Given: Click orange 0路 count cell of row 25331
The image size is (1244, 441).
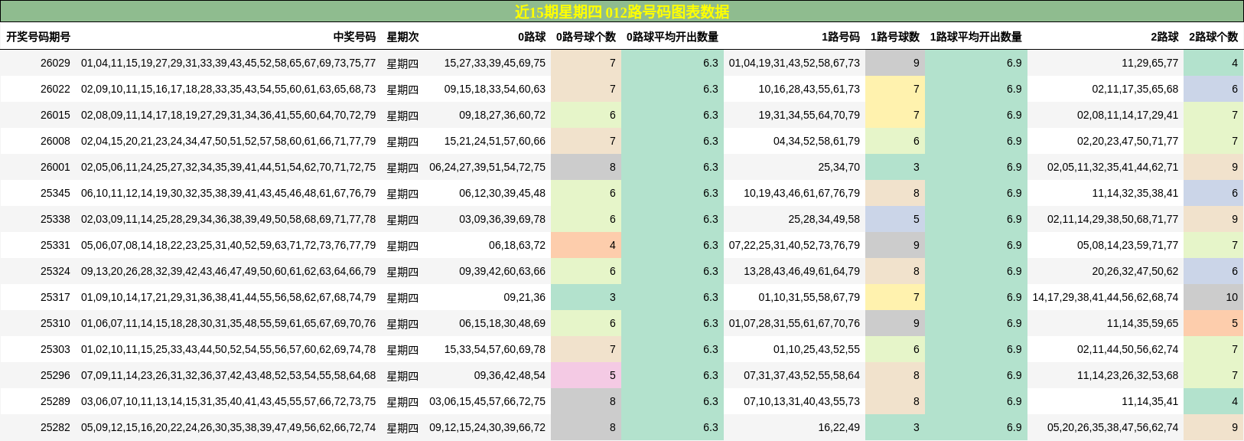Looking at the screenshot, I should point(586,245).
